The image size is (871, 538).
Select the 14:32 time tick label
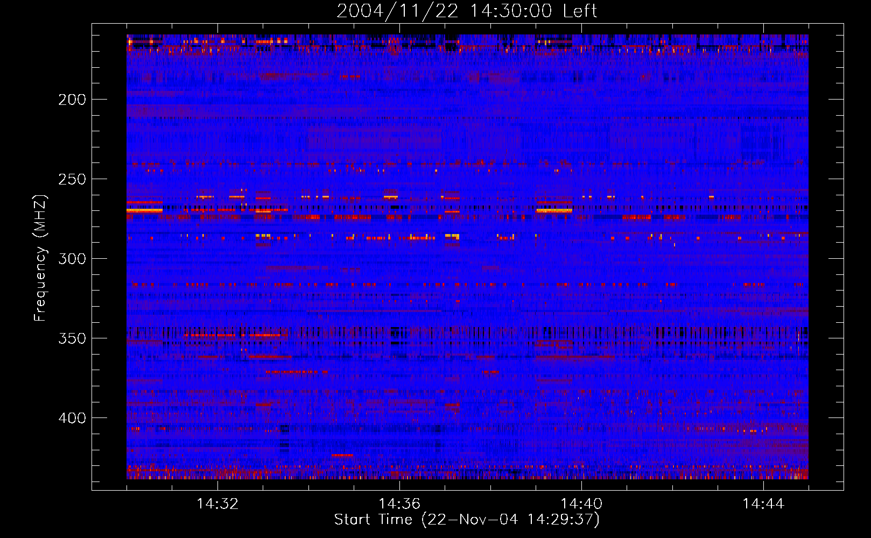click(217, 504)
